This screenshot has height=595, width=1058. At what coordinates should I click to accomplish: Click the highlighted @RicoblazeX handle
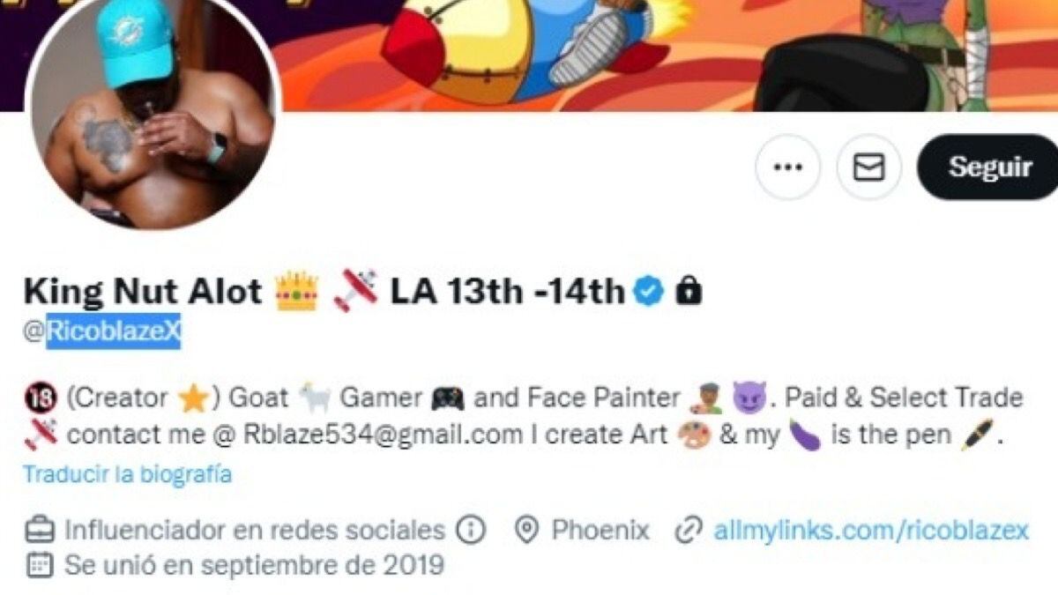(x=113, y=333)
